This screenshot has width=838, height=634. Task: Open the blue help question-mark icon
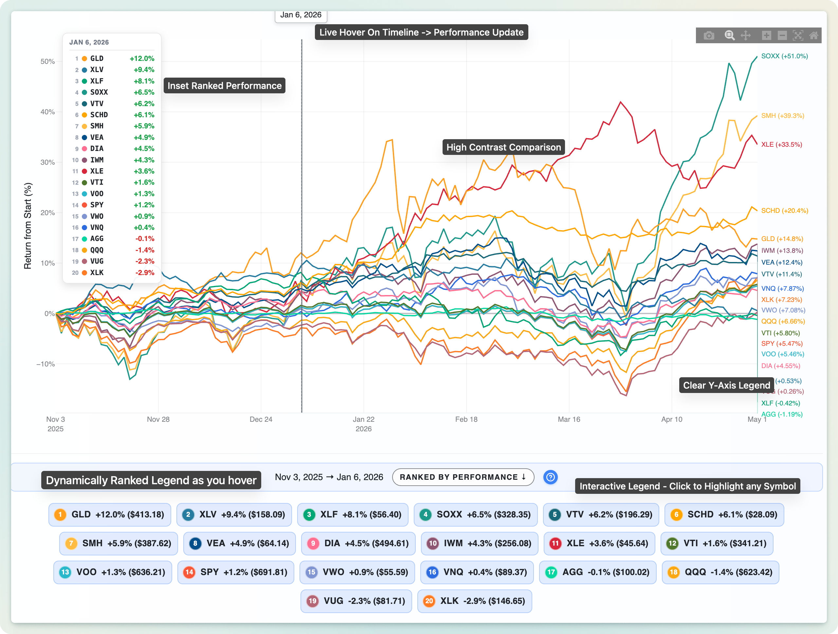click(x=551, y=477)
